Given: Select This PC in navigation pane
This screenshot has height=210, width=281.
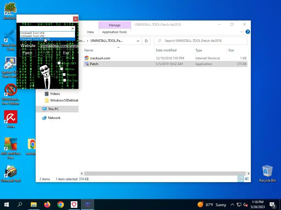Looking at the screenshot, I should pyautogui.click(x=57, y=109).
